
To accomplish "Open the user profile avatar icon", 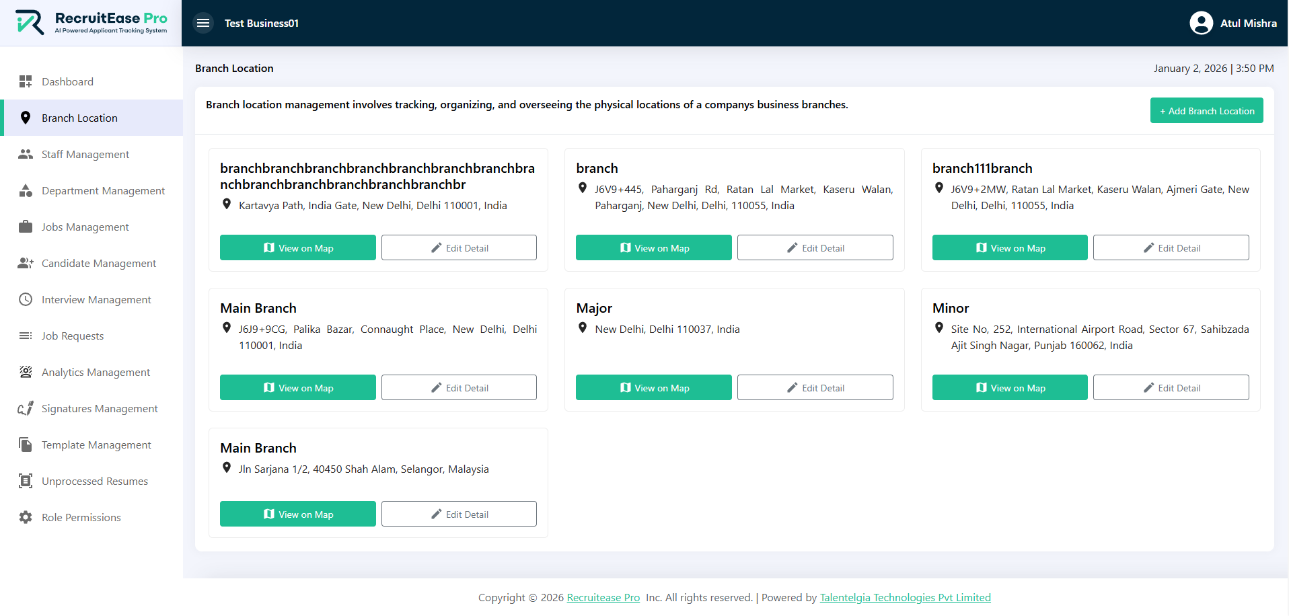I will [x=1201, y=23].
